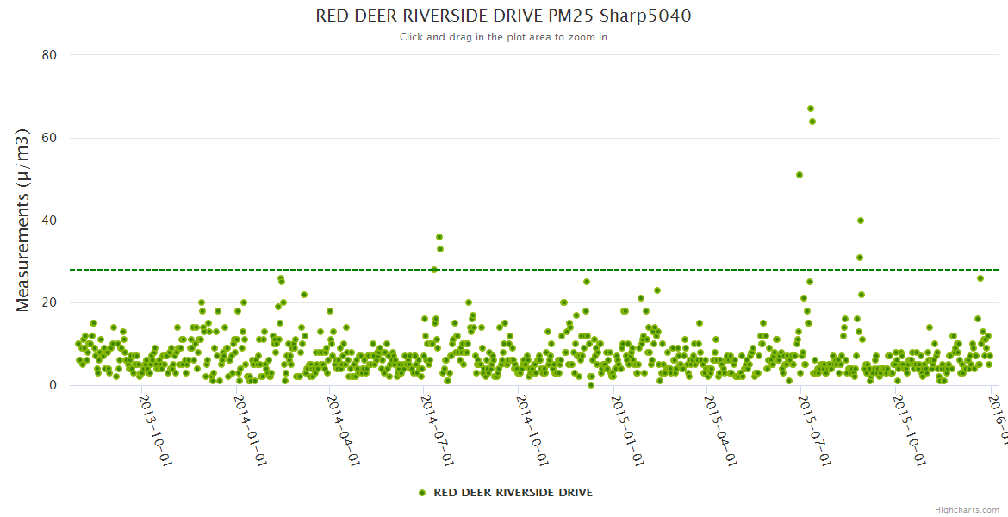Select the data point at 64 in mid-2015
Image resolution: width=1008 pixels, height=517 pixels.
(812, 121)
